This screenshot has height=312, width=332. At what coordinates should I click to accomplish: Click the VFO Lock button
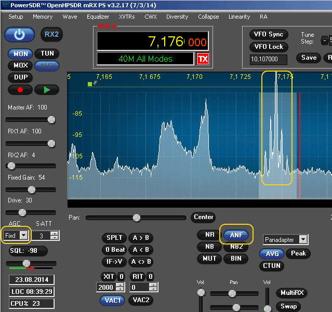tap(269, 47)
